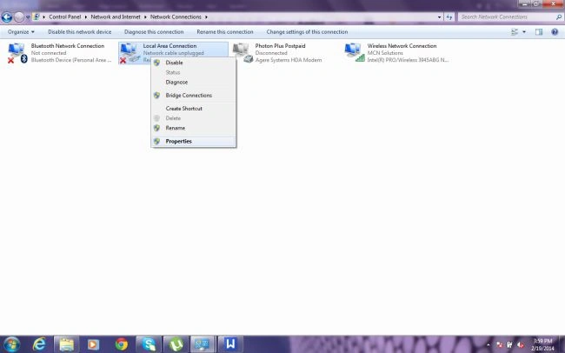The width and height of the screenshot is (565, 353).
Task: Click the Change your view icon
Action: pos(515,32)
